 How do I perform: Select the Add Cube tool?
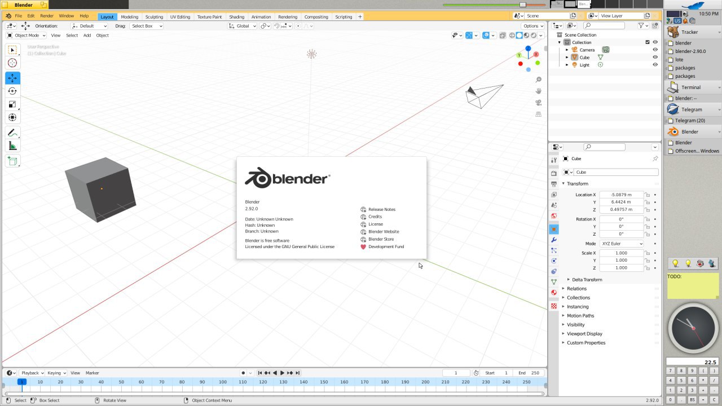point(12,161)
